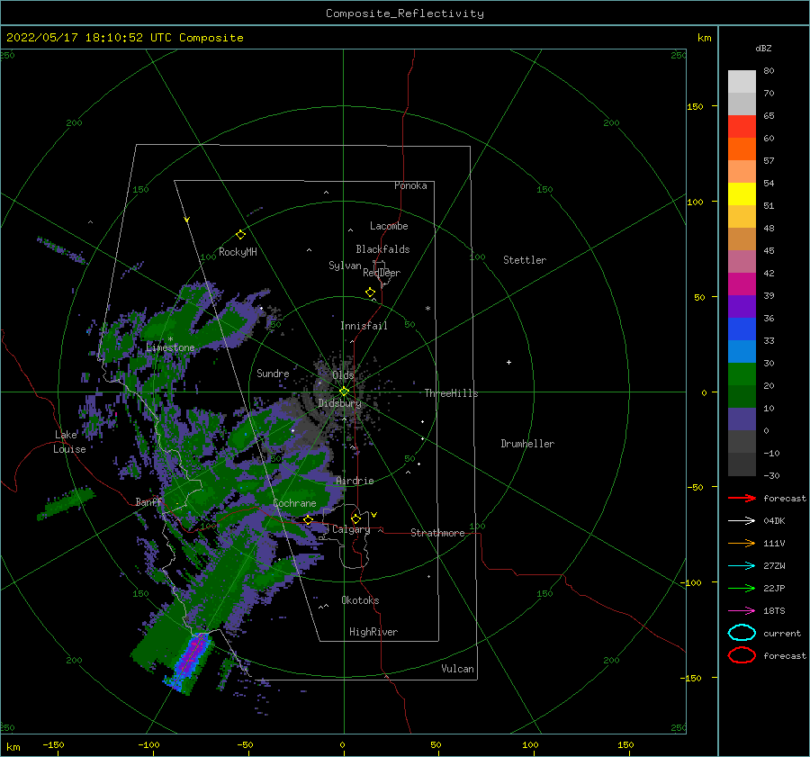Screen dimensions: 810x757
Task: Select the white 04DK arrow icon
Action: (742, 520)
